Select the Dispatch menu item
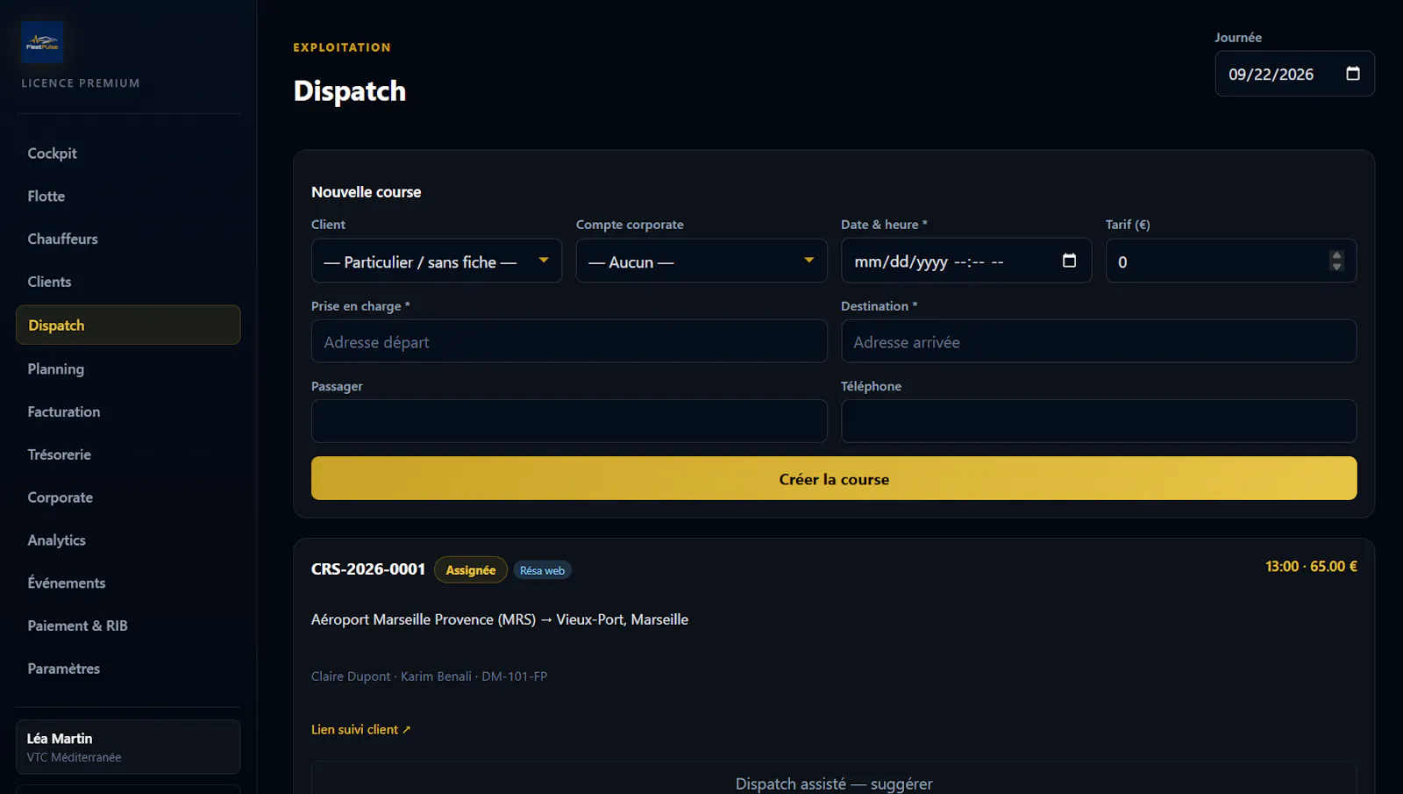This screenshot has height=794, width=1403. point(128,325)
